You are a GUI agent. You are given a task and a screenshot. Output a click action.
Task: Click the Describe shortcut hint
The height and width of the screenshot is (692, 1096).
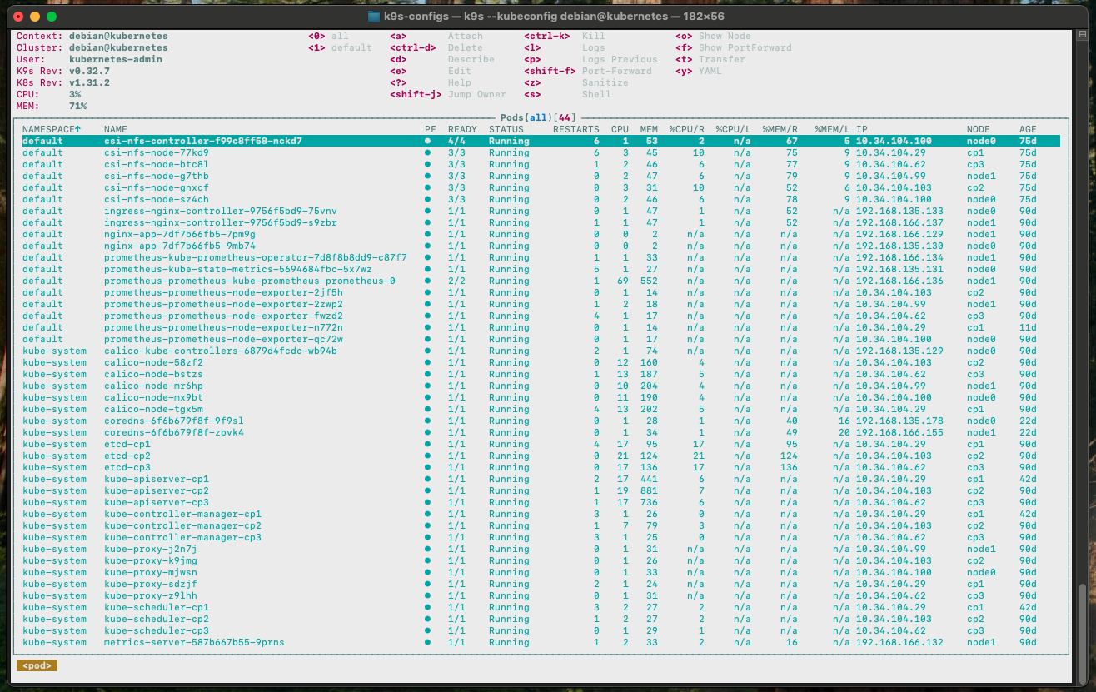click(471, 60)
